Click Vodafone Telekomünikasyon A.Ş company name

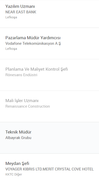point(33,43)
